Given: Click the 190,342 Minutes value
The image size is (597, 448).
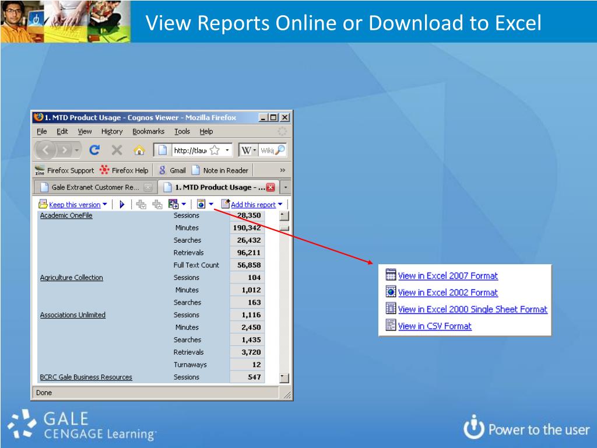Looking at the screenshot, I should click(247, 228).
